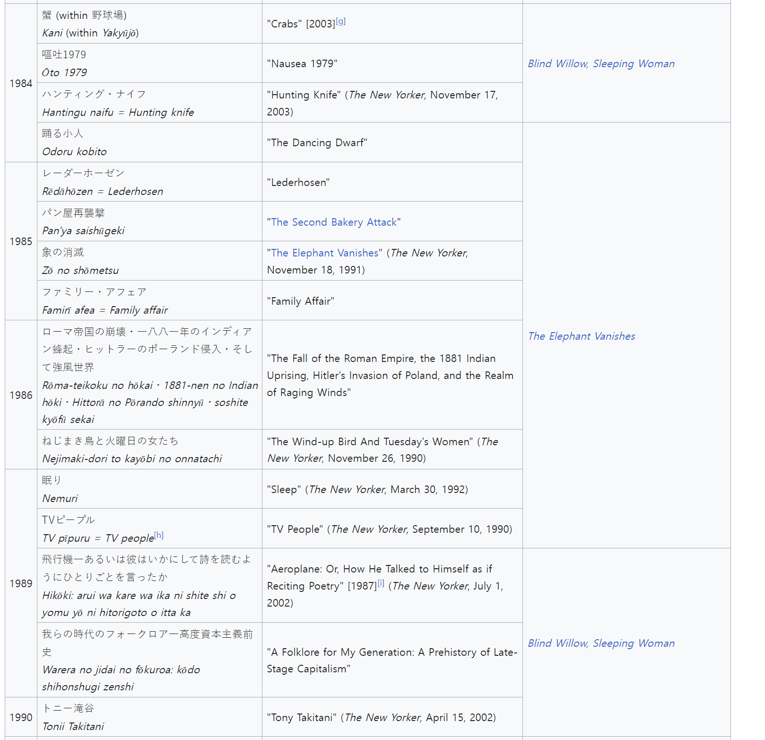Open the top Blind Willow, Sleeping Woman link
Image resolution: width=765 pixels, height=740 pixels.
click(601, 63)
